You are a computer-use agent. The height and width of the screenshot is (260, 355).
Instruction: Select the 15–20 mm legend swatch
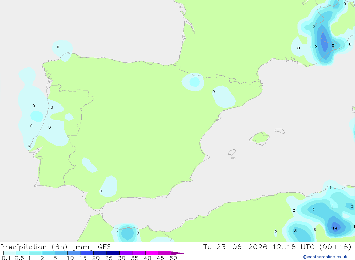tap(87, 253)
